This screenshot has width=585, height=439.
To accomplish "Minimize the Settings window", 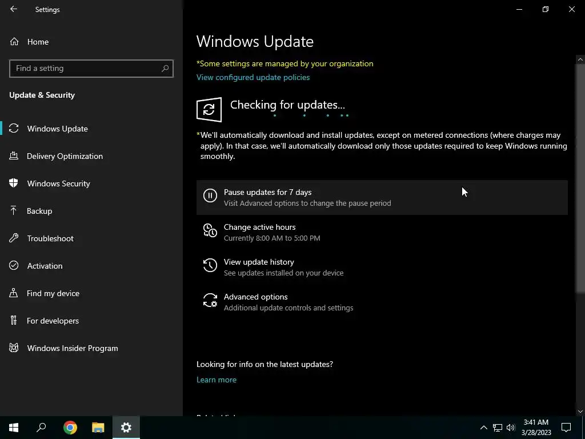I will click(519, 9).
